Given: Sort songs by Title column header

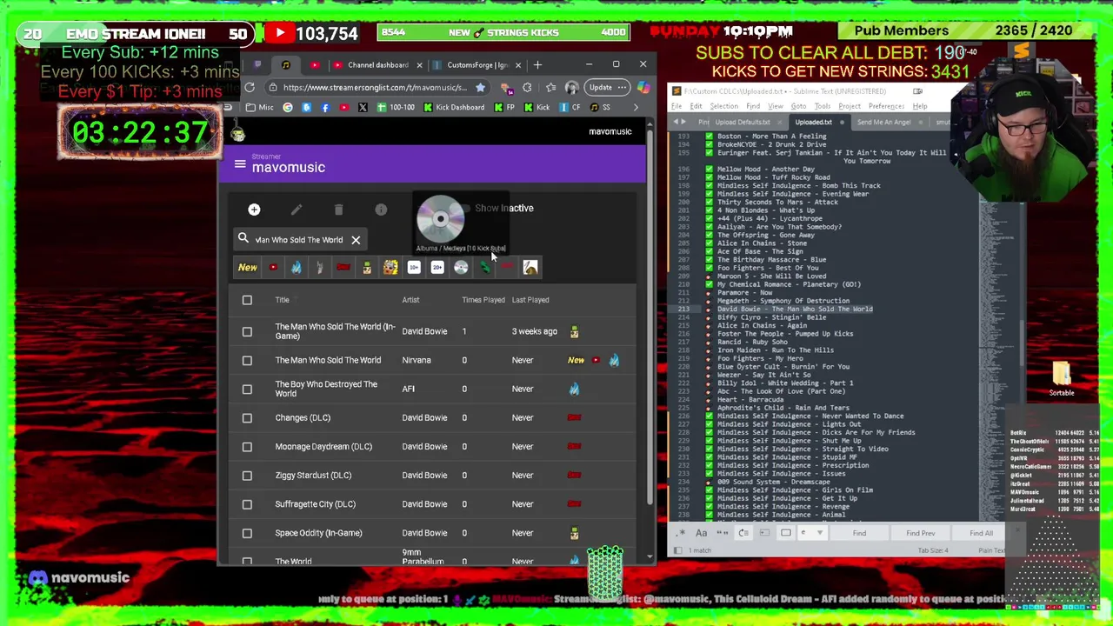Looking at the screenshot, I should click(282, 300).
